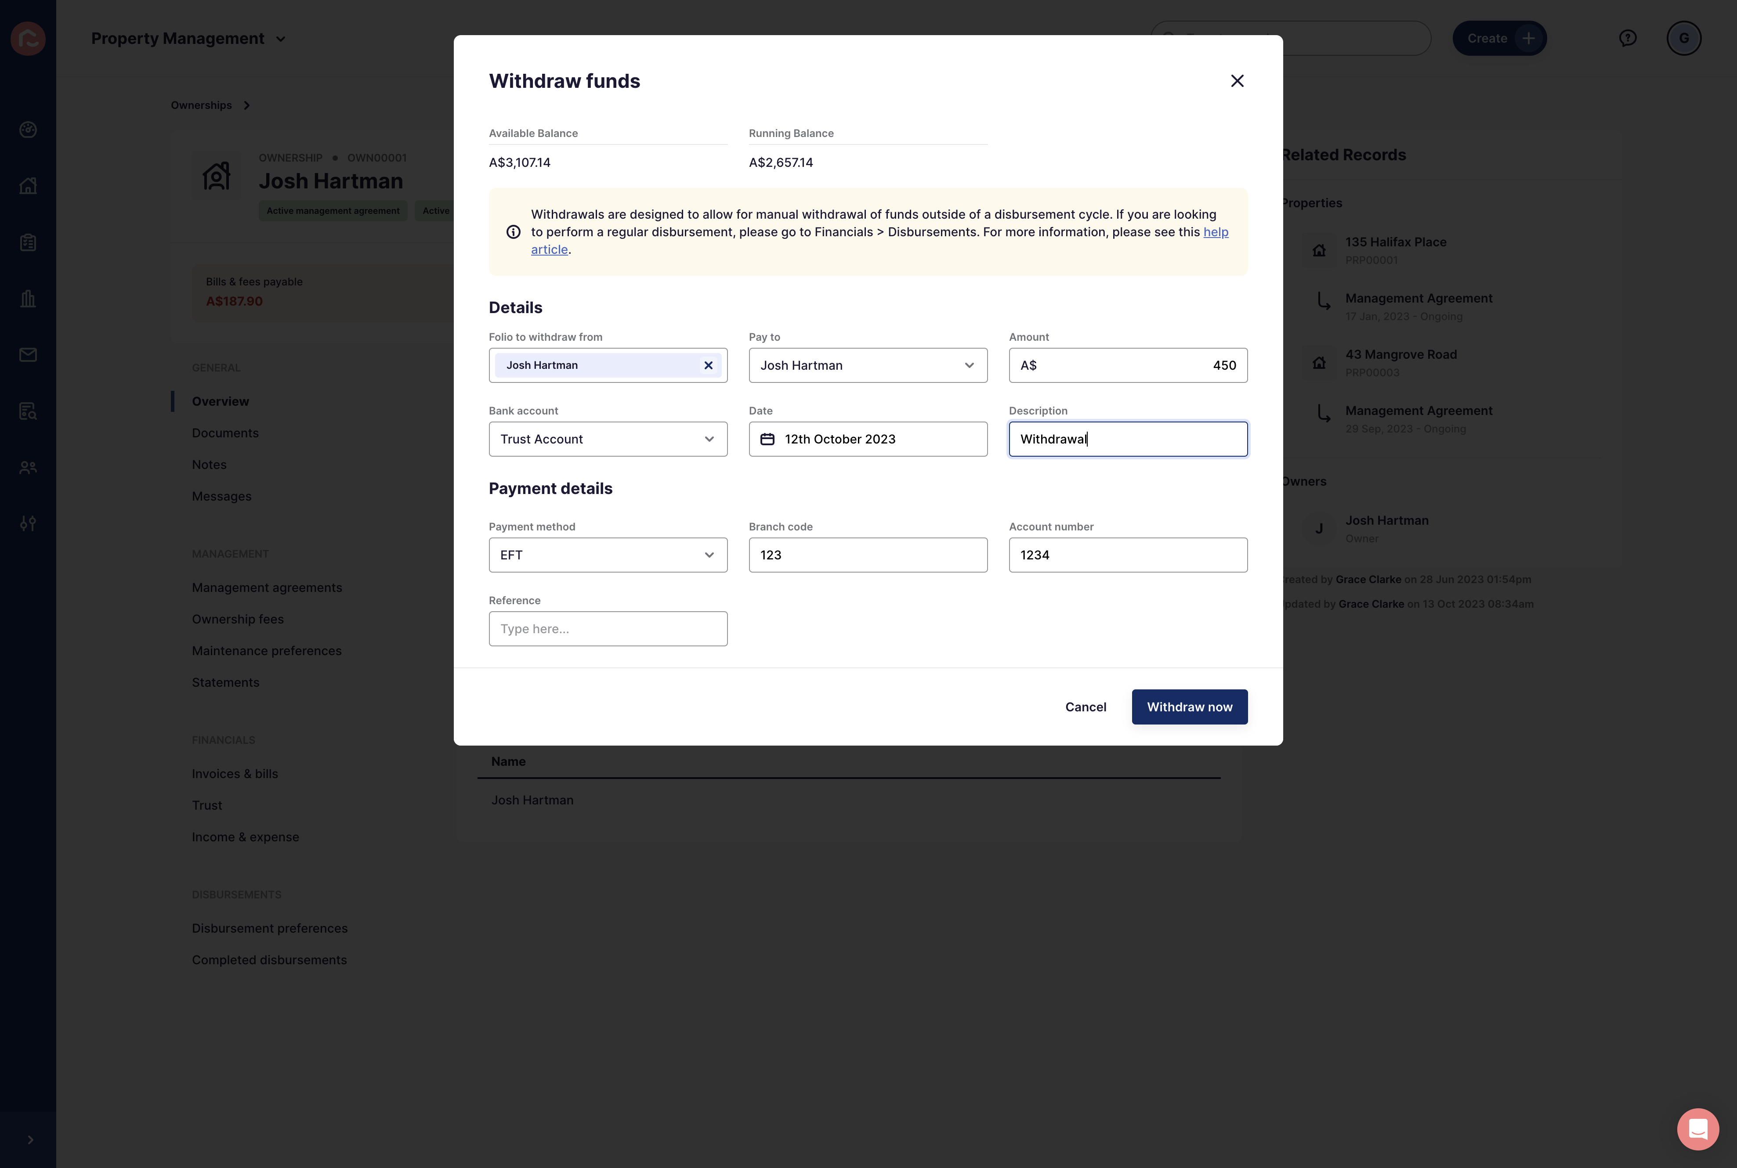Open the tasks clipboard sidebar icon

click(28, 242)
